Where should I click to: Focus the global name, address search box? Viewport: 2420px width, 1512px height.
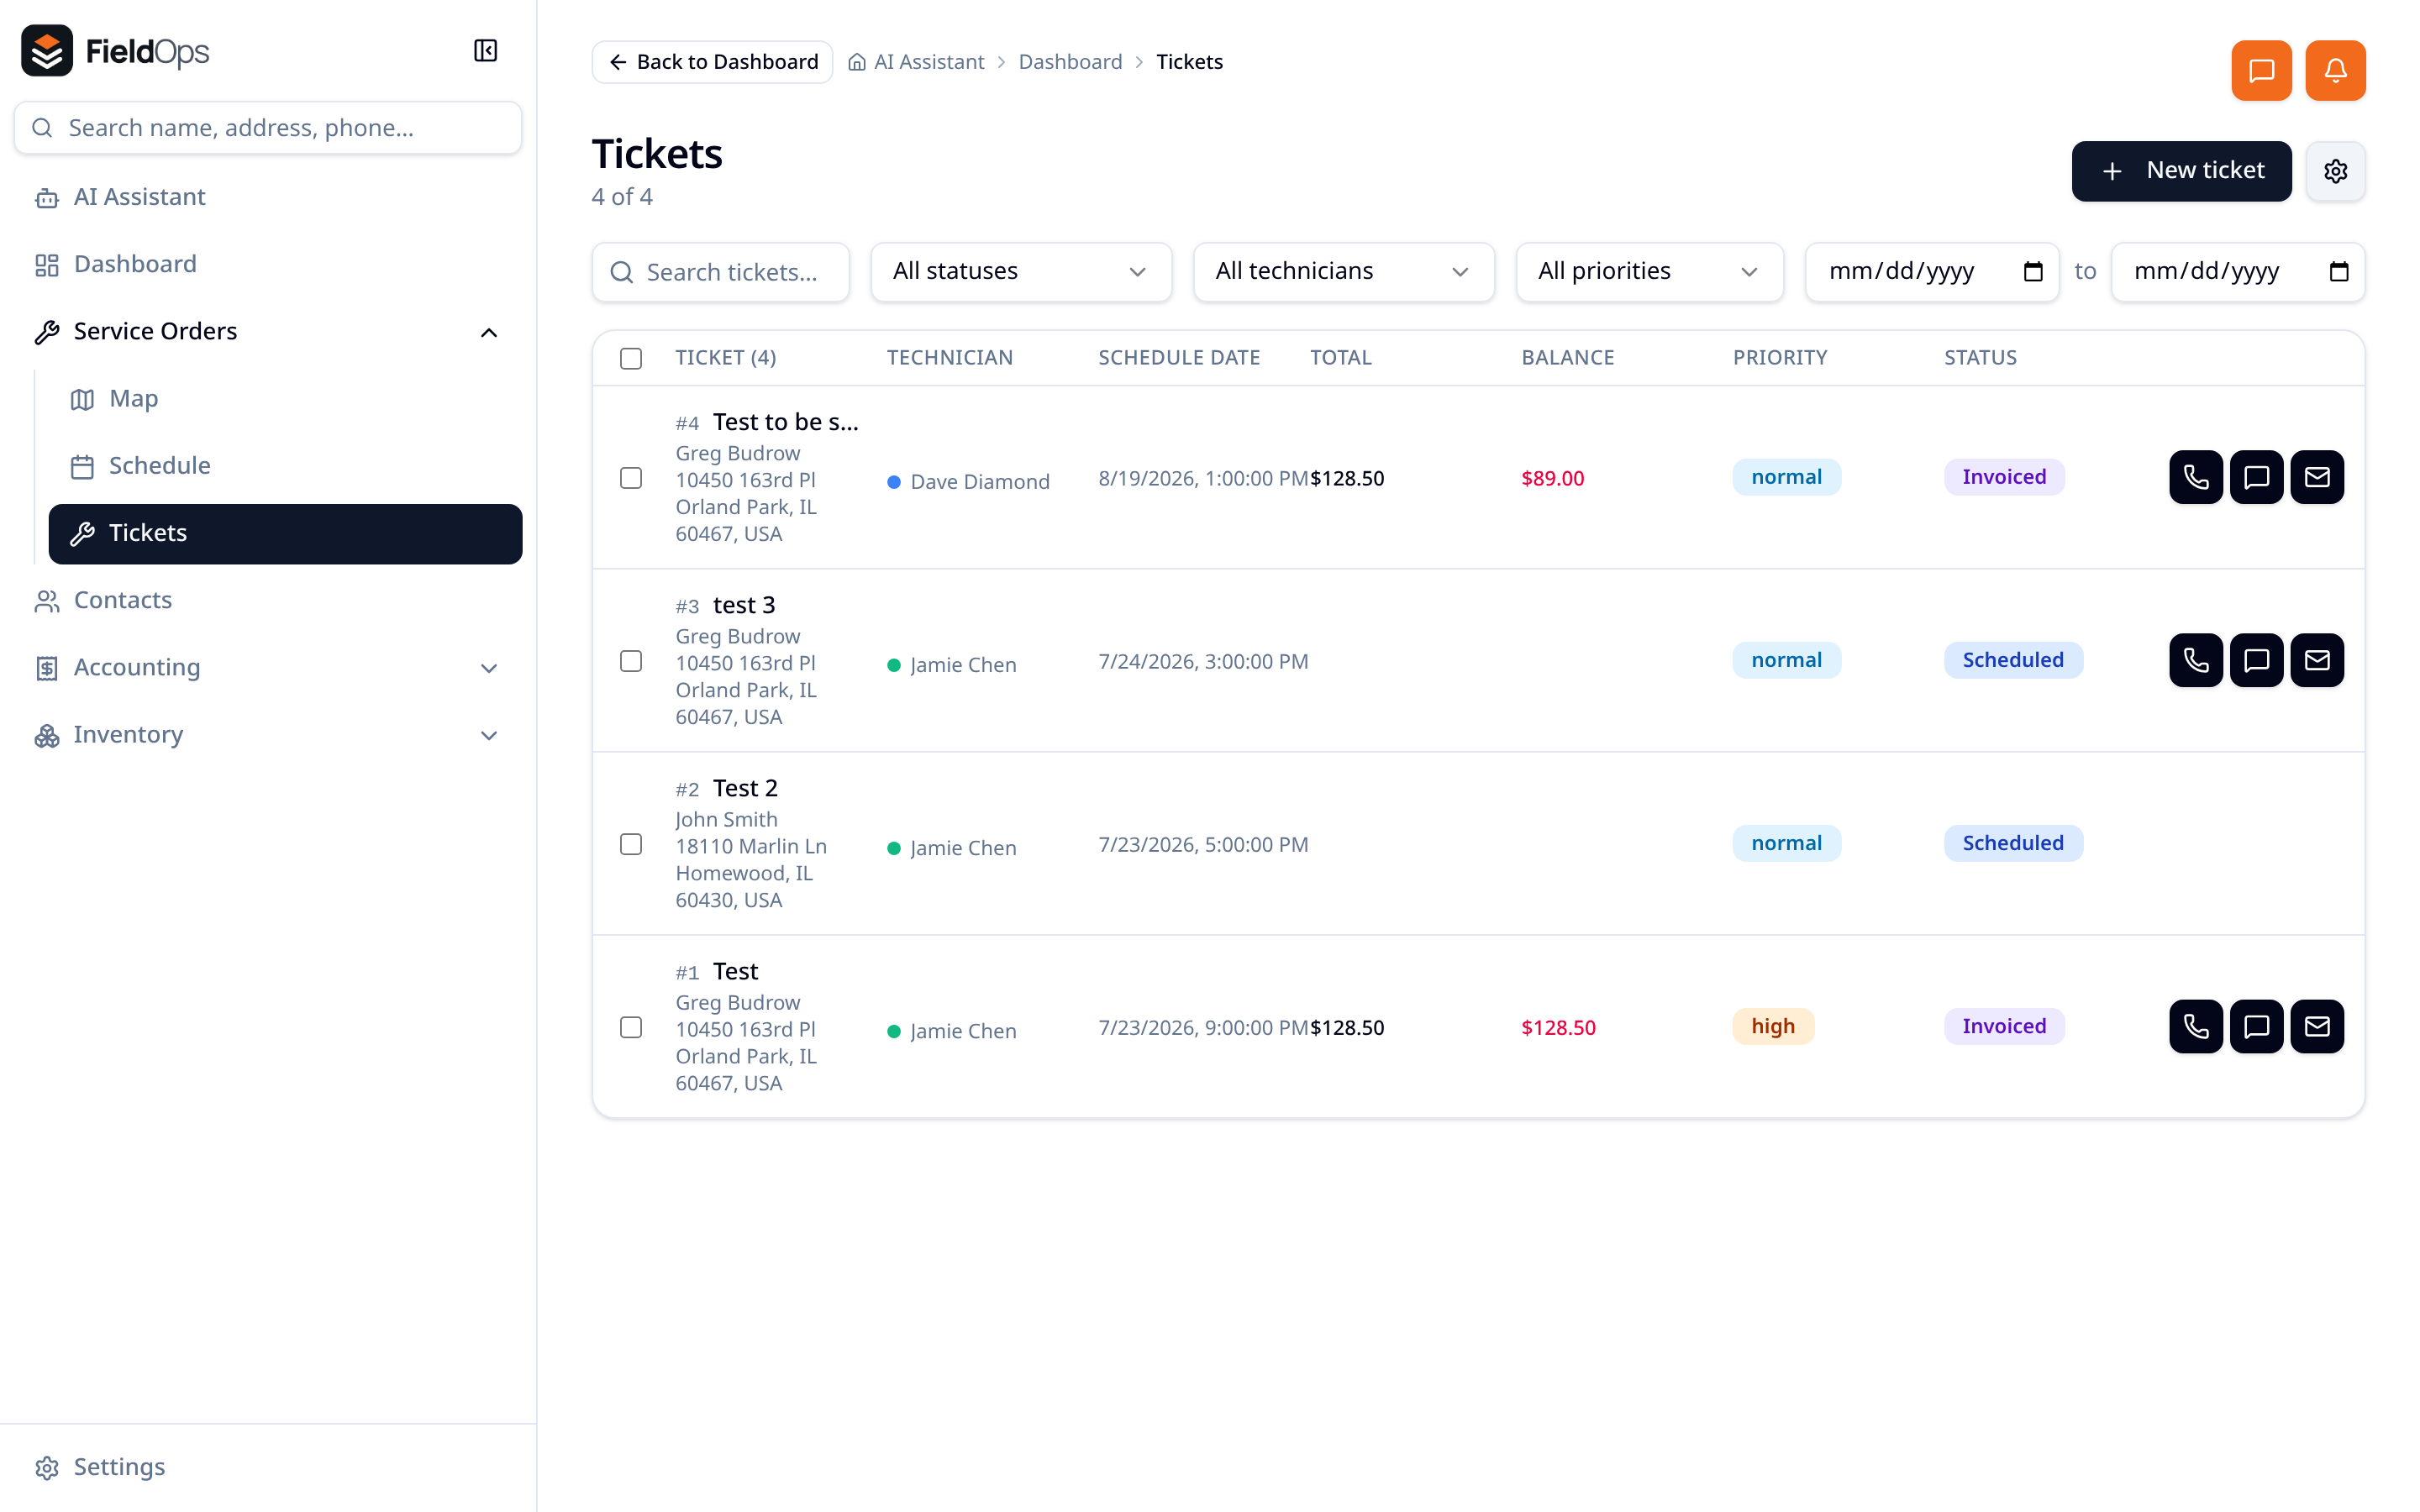point(268,128)
